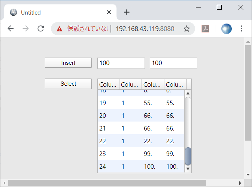Click the third Colu... column header
Viewport: 252px width, 187px height.
point(153,84)
